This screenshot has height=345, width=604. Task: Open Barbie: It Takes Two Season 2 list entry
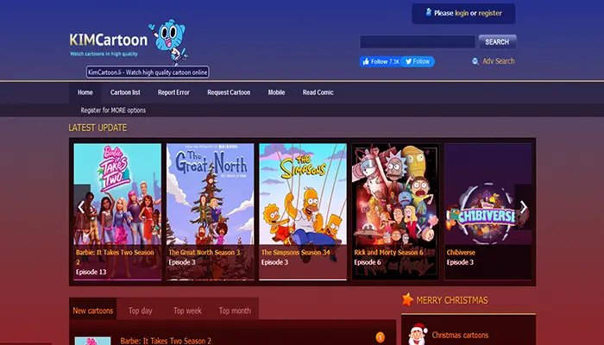click(x=166, y=341)
